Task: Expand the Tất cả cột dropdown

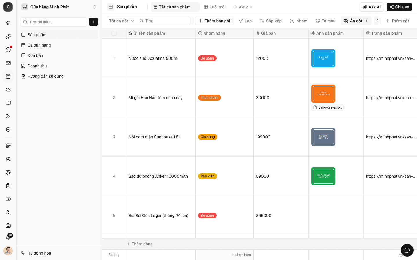Action: (122, 21)
